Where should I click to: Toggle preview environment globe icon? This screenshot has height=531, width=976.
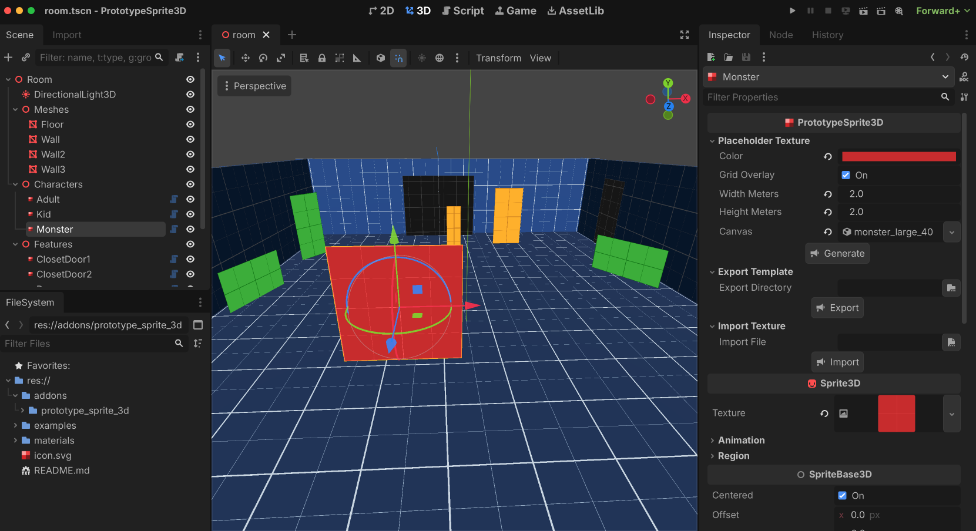pyautogui.click(x=440, y=58)
